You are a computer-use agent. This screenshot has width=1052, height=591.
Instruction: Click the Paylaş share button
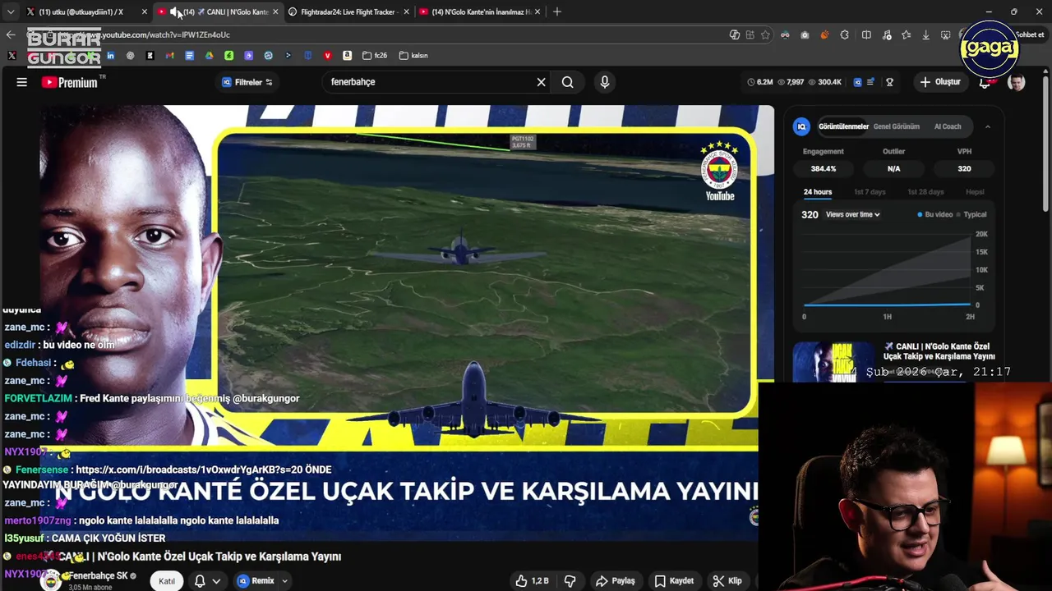coord(616,581)
